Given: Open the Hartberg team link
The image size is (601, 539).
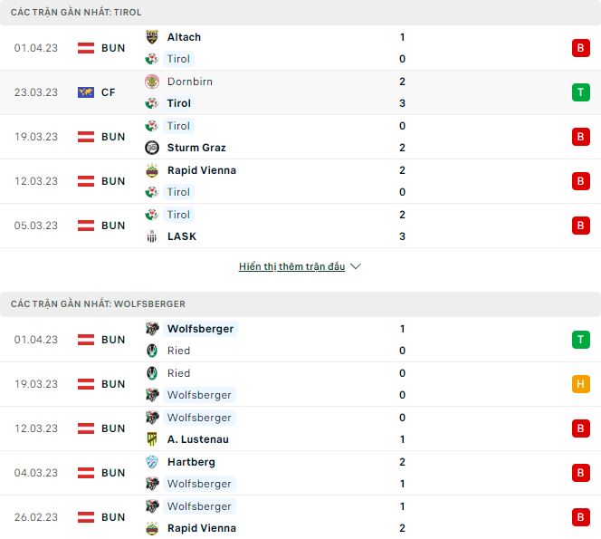Looking at the screenshot, I should 191,462.
